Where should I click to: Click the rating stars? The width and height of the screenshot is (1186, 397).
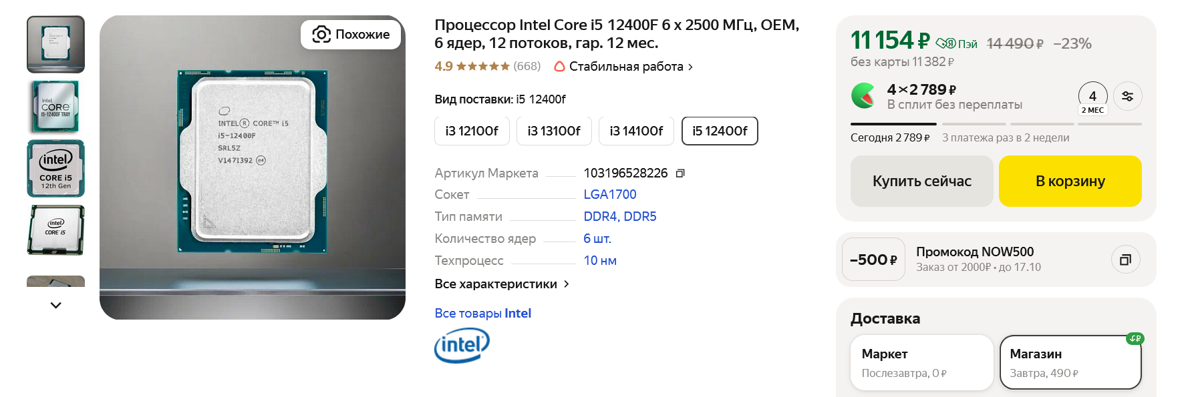tap(483, 66)
